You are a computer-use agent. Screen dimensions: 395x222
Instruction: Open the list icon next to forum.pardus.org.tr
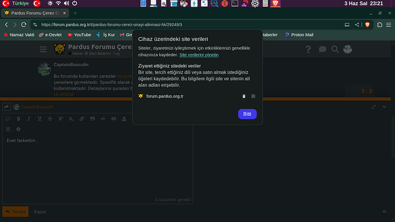(253, 96)
